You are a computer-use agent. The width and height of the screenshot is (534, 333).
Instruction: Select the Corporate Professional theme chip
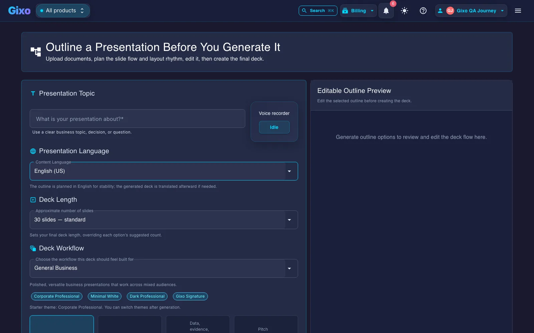57,296
